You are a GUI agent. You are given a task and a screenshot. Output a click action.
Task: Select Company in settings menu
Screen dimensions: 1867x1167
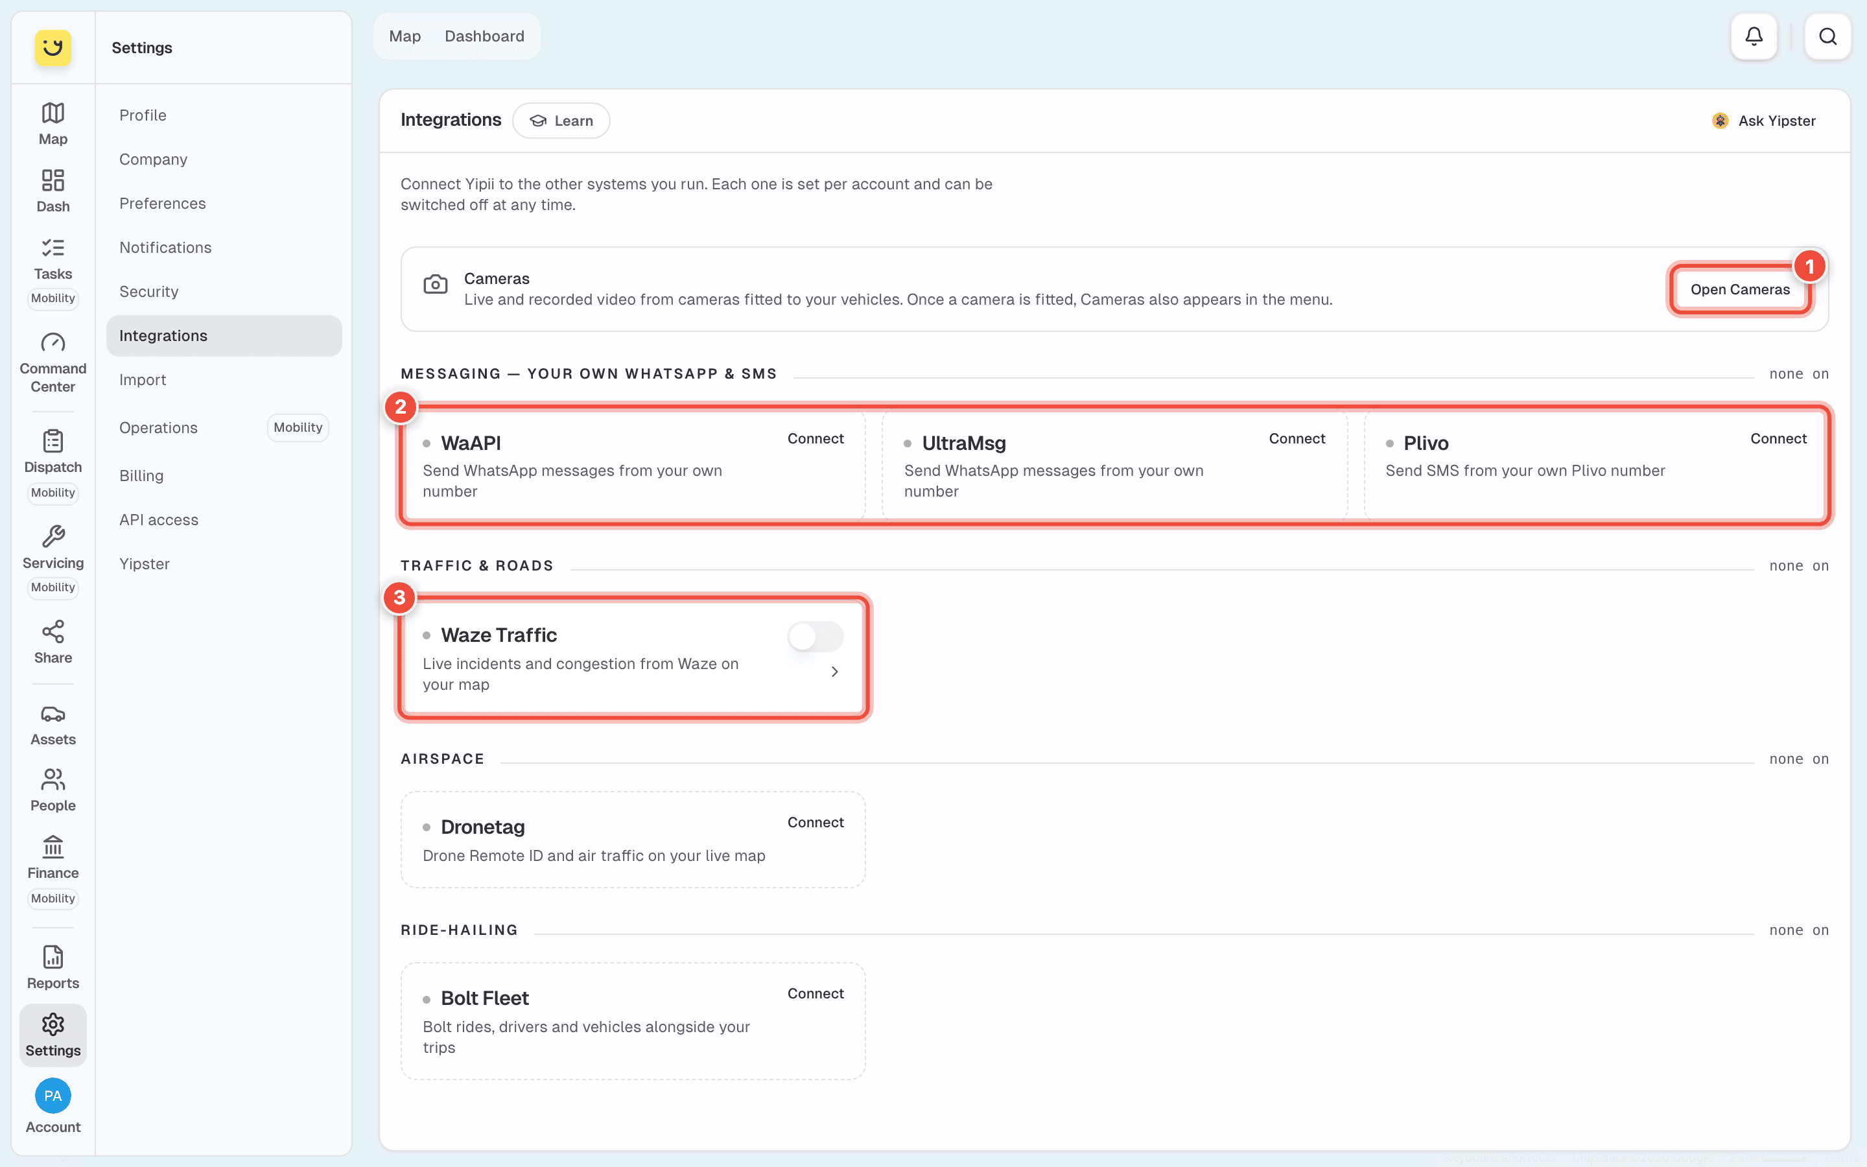(224, 159)
